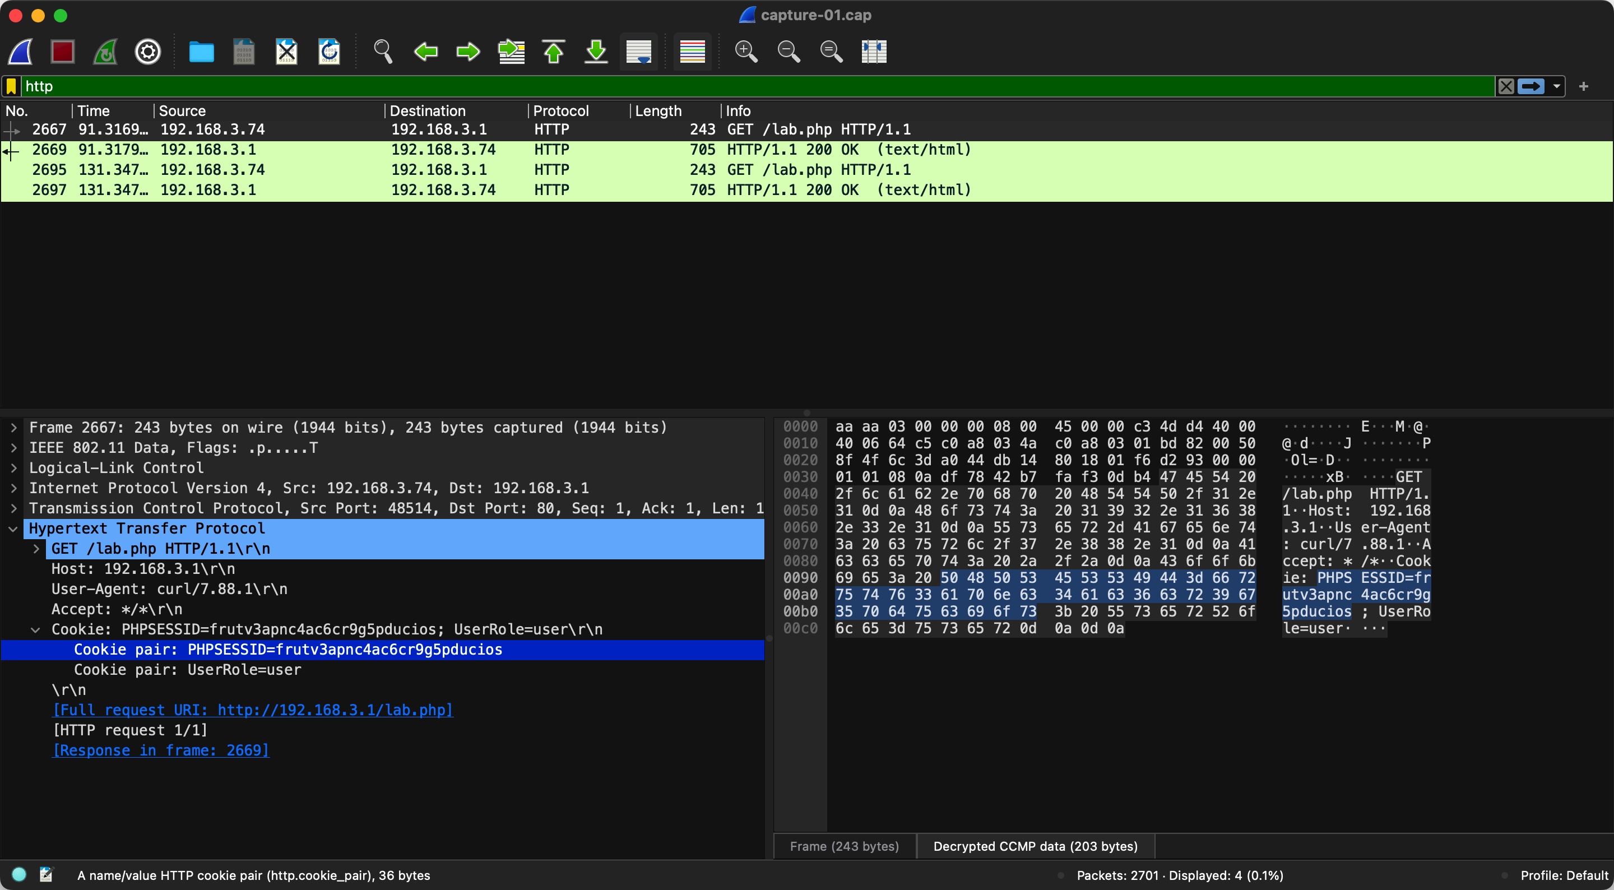
Task: Click Restart current capture fin icon
Action: [105, 52]
